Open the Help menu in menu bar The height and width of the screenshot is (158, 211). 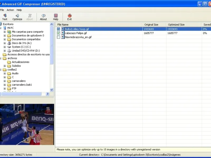[x=19, y=10]
